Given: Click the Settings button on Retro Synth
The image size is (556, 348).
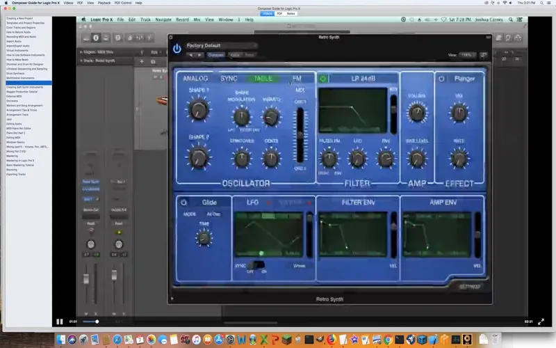Looking at the screenshot, I should click(x=468, y=287).
